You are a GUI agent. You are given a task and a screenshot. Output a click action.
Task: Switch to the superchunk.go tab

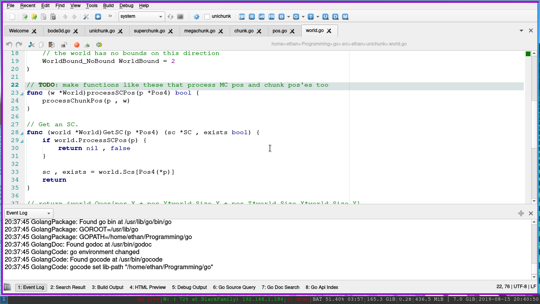(x=149, y=31)
